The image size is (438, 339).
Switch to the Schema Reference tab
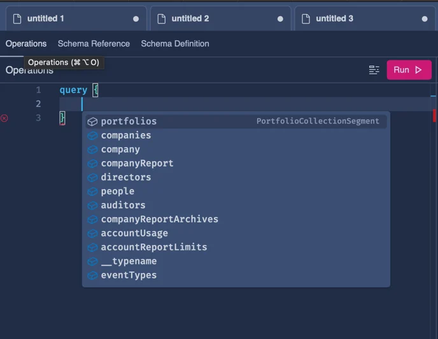[94, 44]
